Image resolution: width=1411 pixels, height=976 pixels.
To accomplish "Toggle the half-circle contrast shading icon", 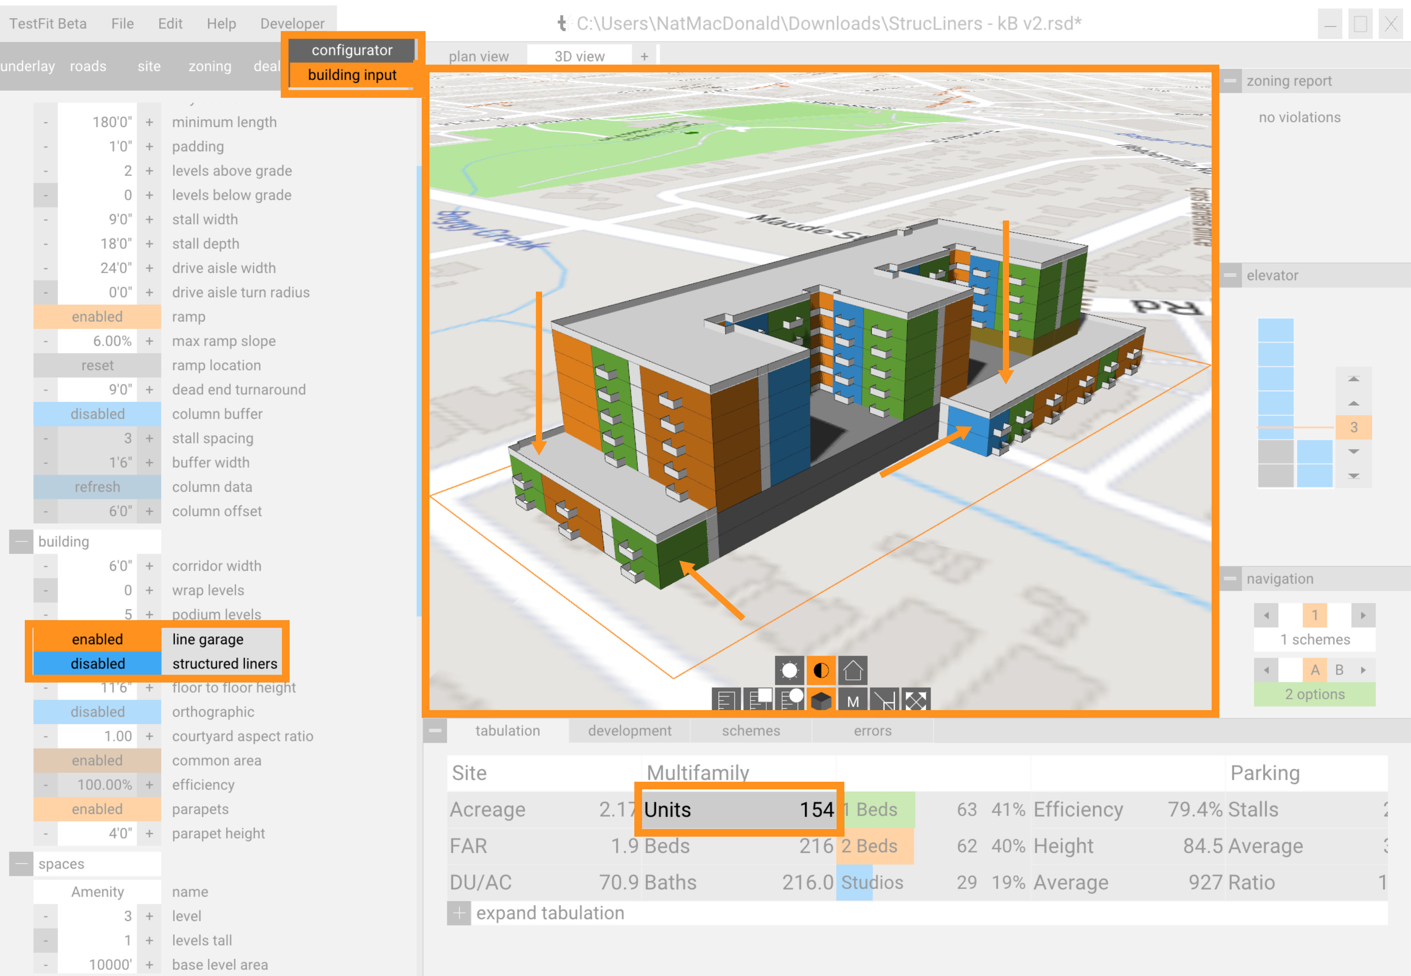I will point(821,670).
